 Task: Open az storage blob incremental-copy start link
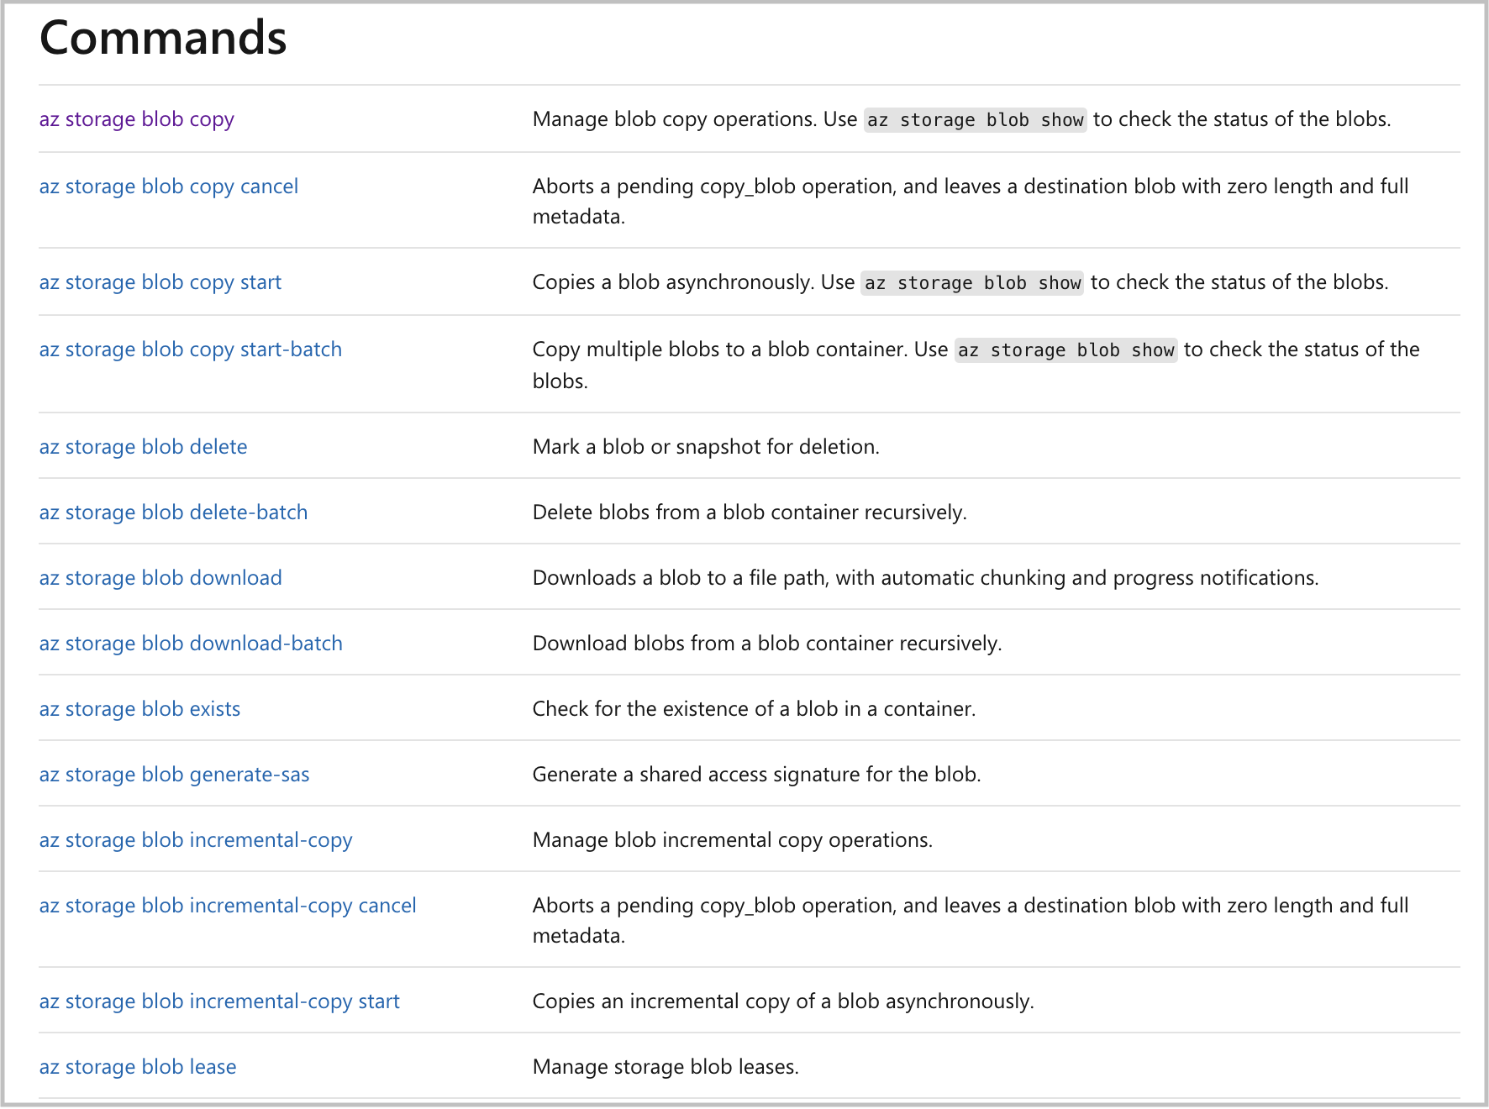click(x=219, y=1001)
